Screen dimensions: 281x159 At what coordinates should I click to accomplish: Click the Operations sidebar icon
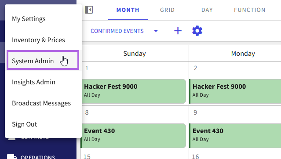(12, 157)
